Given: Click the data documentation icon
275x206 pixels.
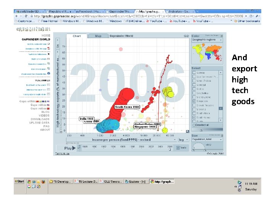Looking at the screenshot, I should [49, 64].
